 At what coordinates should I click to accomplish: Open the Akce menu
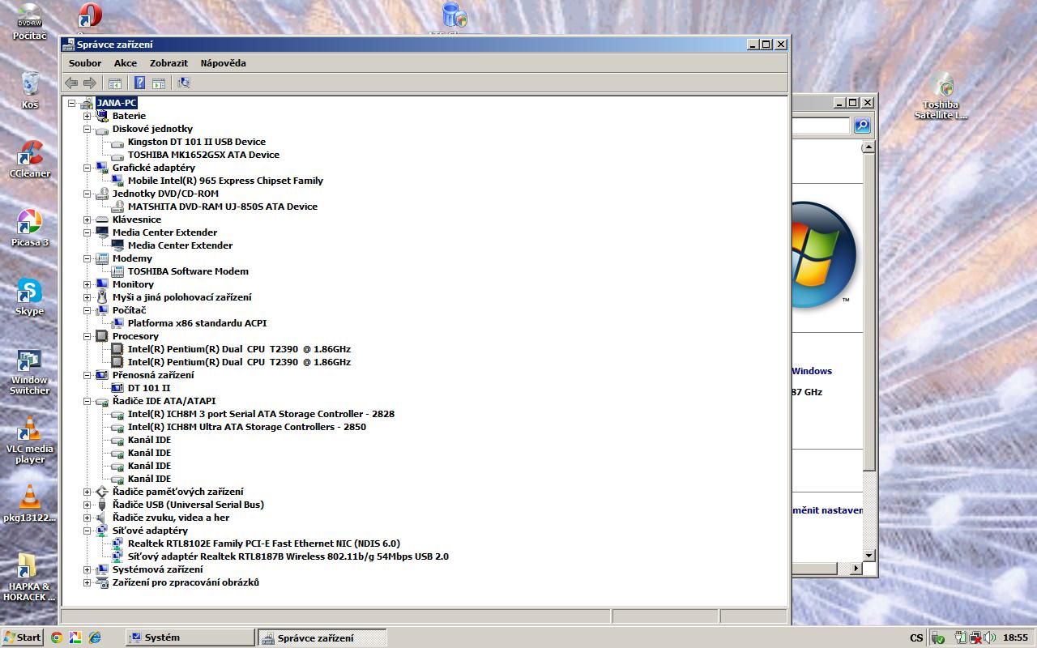[x=126, y=63]
